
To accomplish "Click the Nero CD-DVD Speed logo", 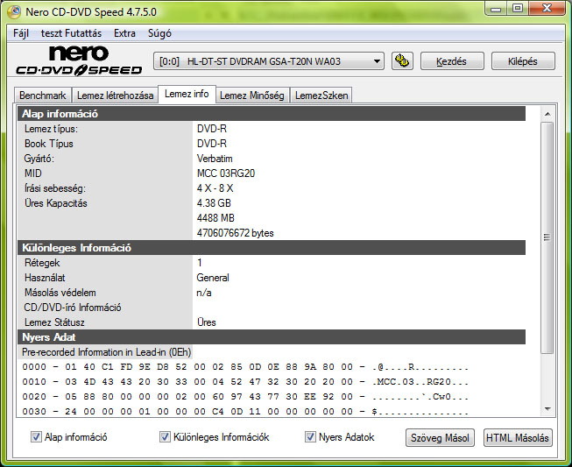I will point(79,60).
